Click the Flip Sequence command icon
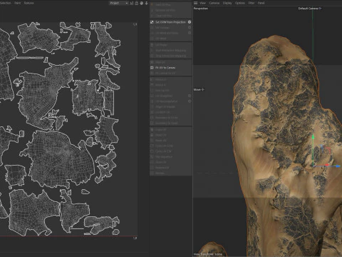 tap(152, 156)
